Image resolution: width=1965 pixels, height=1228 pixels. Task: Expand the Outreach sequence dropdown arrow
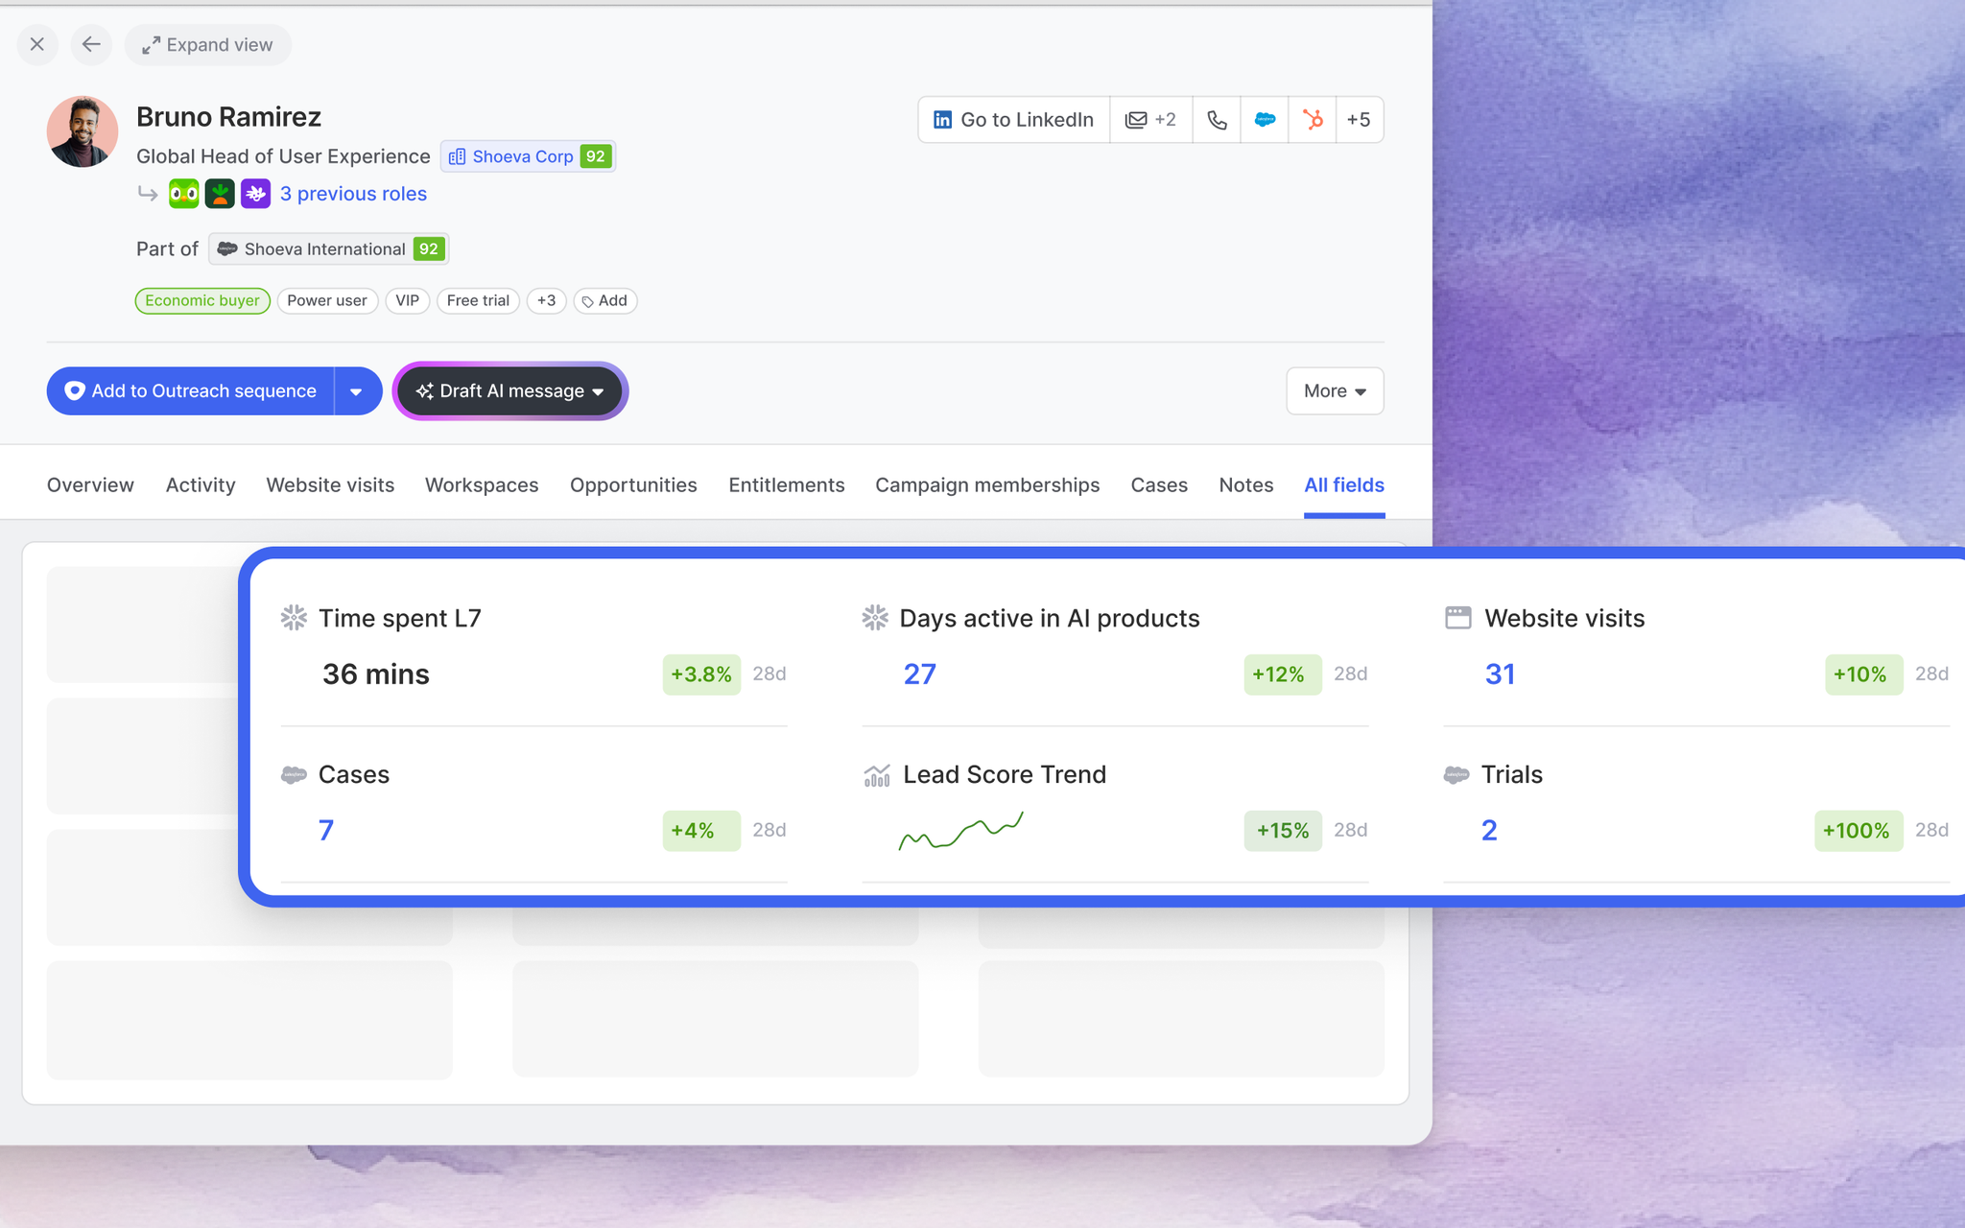(357, 391)
